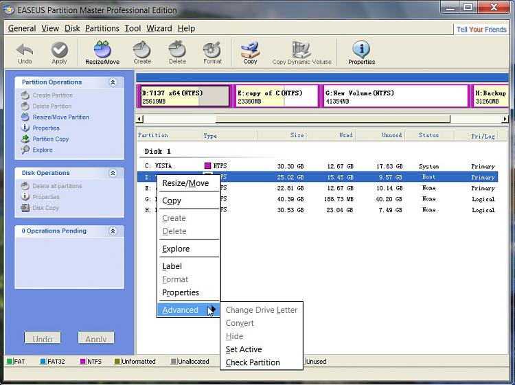Open the Copy Dynamic Volume tool
This screenshot has height=385, width=515.
coord(301,52)
